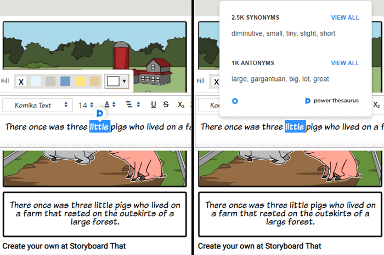
Task: View all synonyms link
Action: (x=345, y=18)
